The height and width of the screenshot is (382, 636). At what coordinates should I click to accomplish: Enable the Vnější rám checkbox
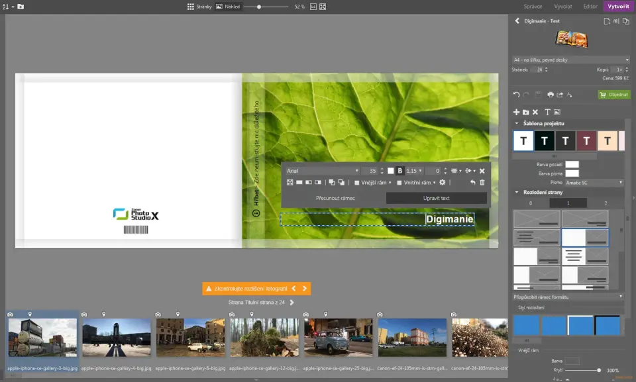click(x=357, y=183)
